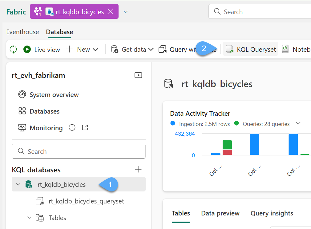Close the rt_kqldb_bicycles tab
The width and height of the screenshot is (311, 229).
coord(110,12)
